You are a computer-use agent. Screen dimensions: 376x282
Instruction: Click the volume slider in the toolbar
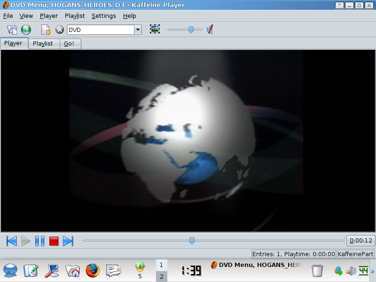(191, 30)
